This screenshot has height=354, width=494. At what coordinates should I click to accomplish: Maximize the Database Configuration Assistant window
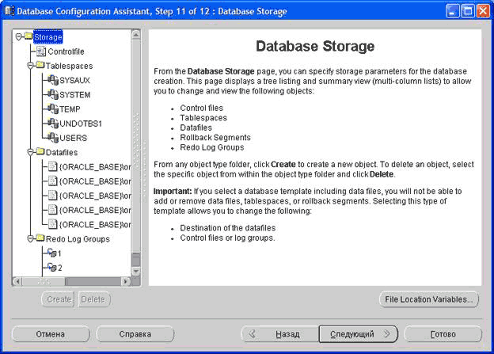tap(468, 11)
